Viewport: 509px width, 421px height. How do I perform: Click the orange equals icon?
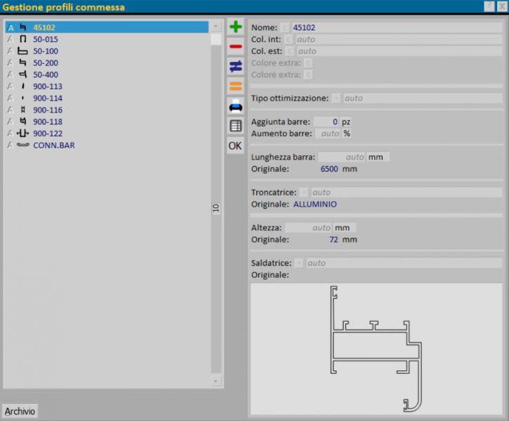pyautogui.click(x=235, y=86)
